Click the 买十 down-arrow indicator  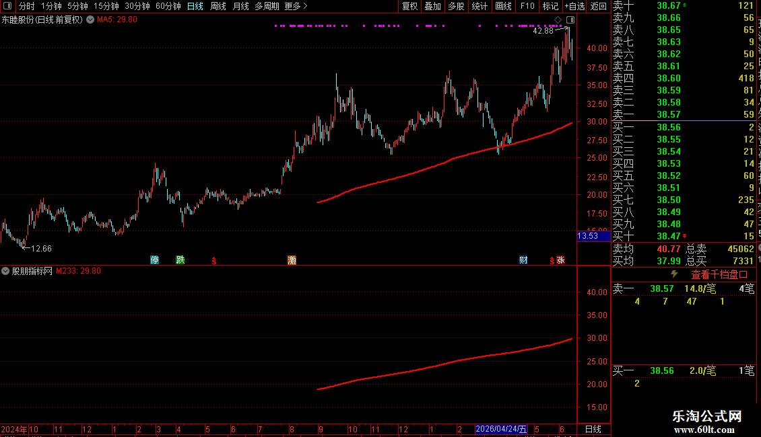pos(685,236)
